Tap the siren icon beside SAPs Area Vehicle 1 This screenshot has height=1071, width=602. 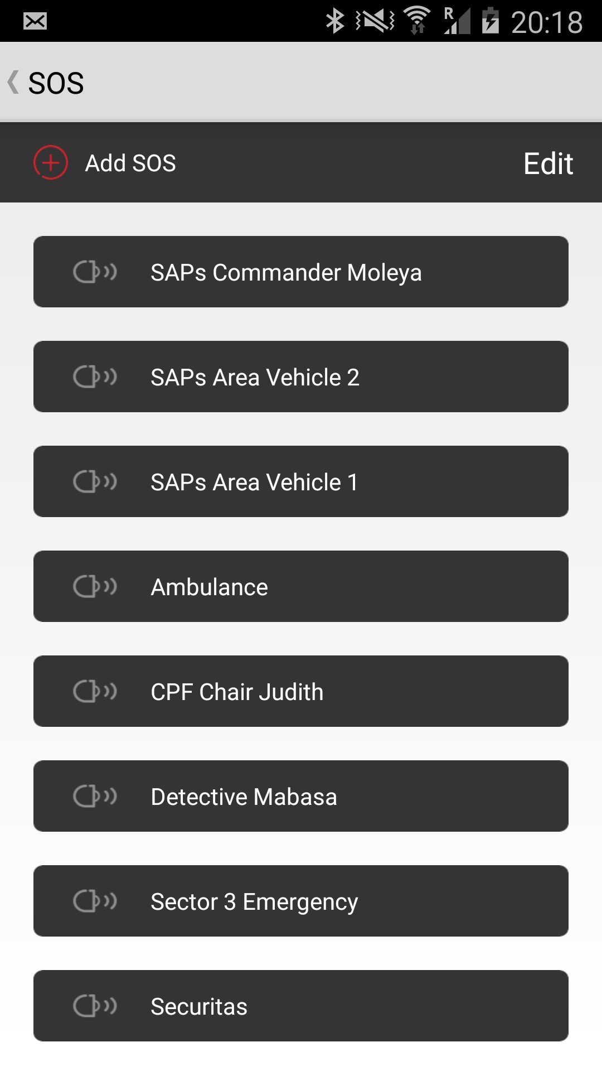[x=95, y=481]
